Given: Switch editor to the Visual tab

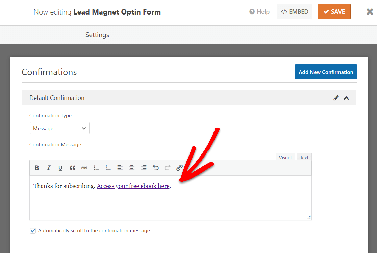Looking at the screenshot, I should pos(285,157).
